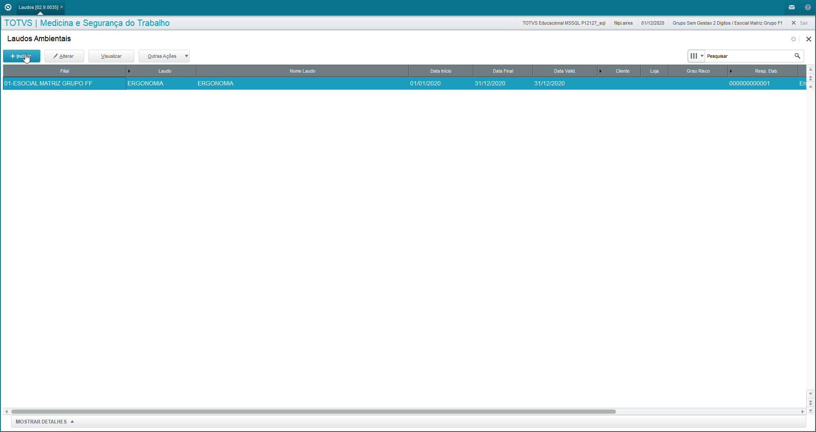Click the Laudos Ambientais settings gear icon

[x=793, y=39]
